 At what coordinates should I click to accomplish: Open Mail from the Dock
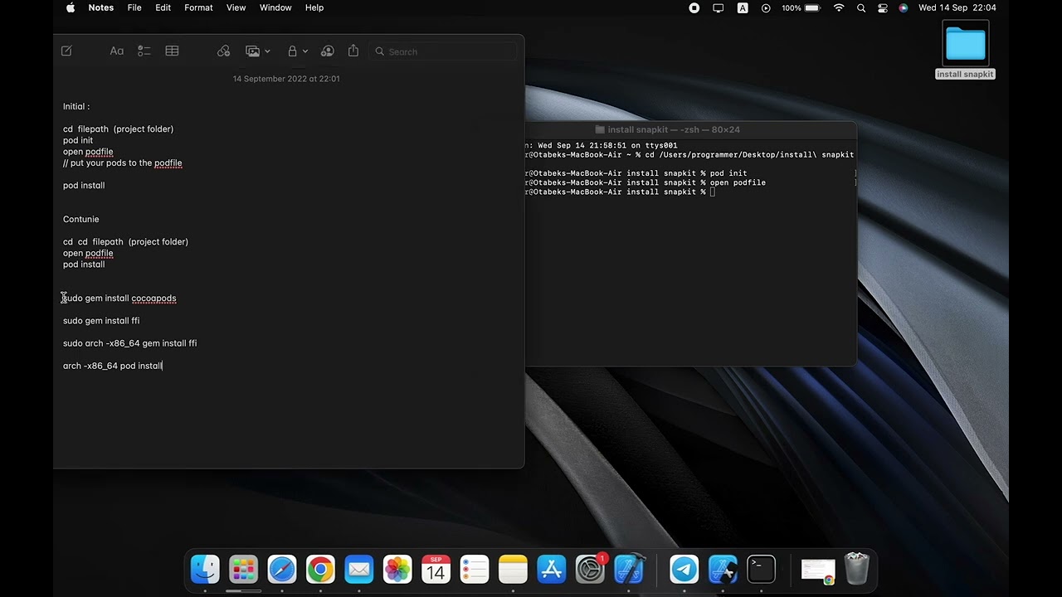click(359, 569)
